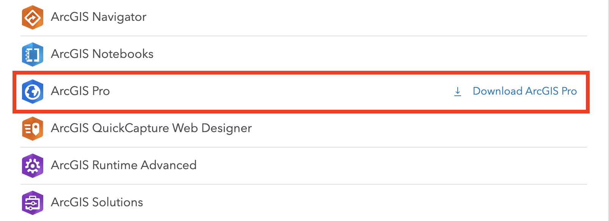Open the ArcGIS Solutions text label
The image size is (609, 221).
coord(97,202)
